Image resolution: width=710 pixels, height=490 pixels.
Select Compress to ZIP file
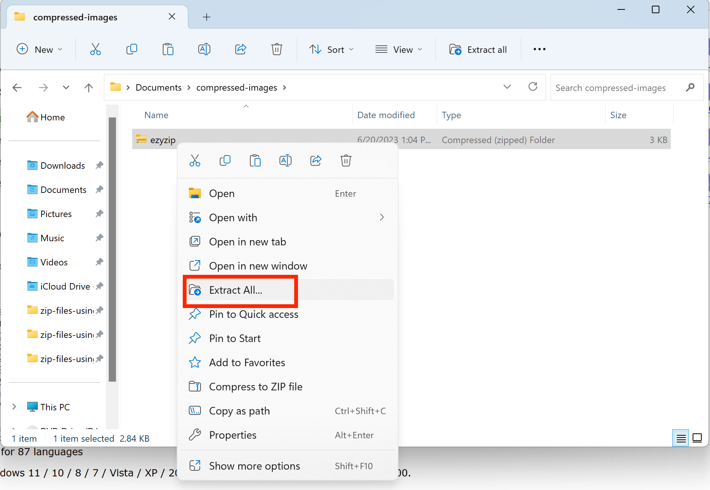256,386
